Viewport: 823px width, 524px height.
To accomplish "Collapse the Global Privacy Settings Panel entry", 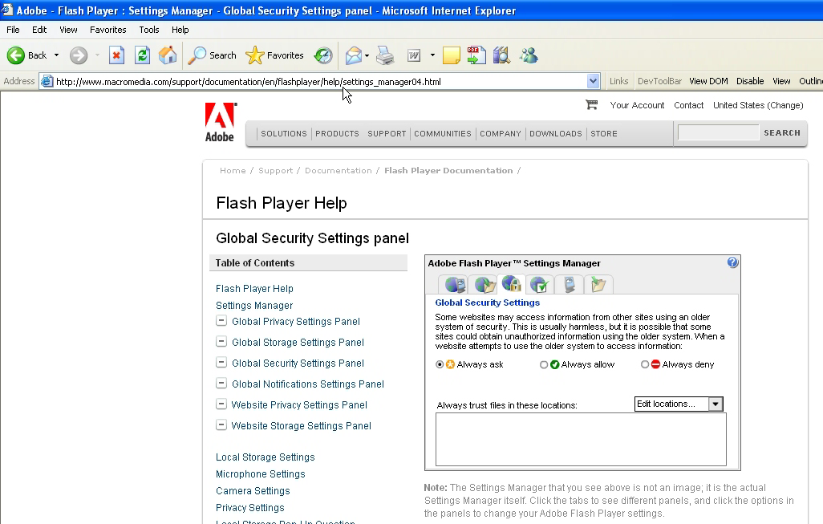I will 221,321.
